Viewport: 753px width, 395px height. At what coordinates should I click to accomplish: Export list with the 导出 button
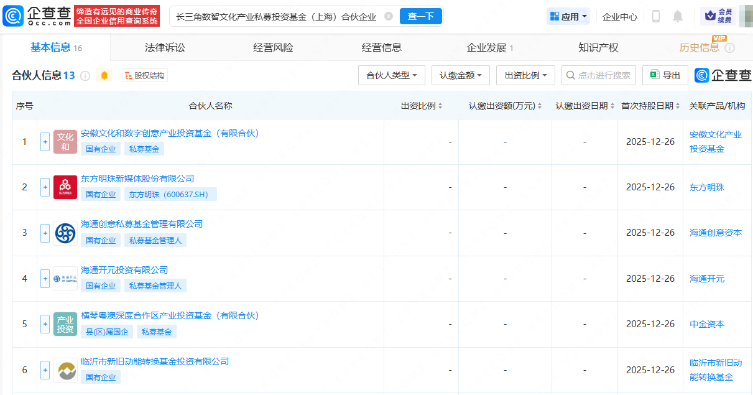coord(665,75)
